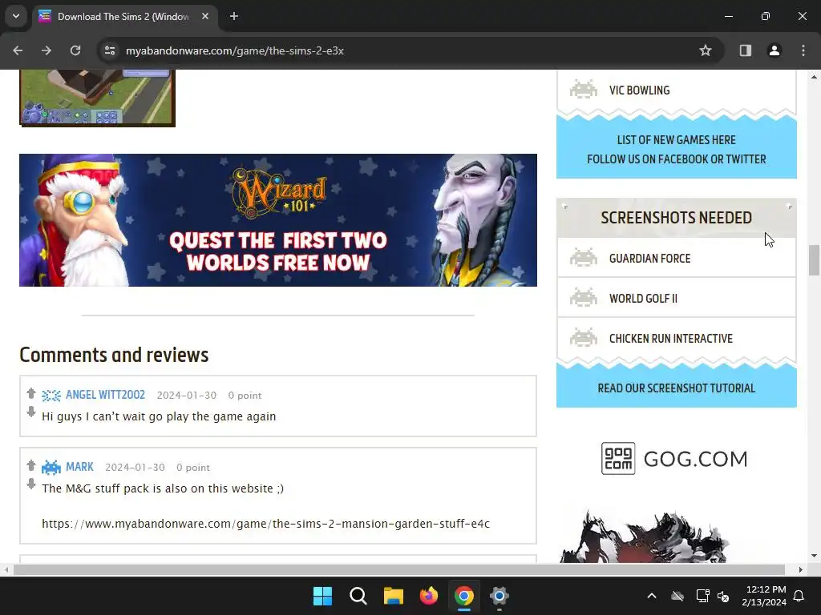Screen dimensions: 821x615
Task: Open Chrome profile menu
Action: (x=774, y=50)
